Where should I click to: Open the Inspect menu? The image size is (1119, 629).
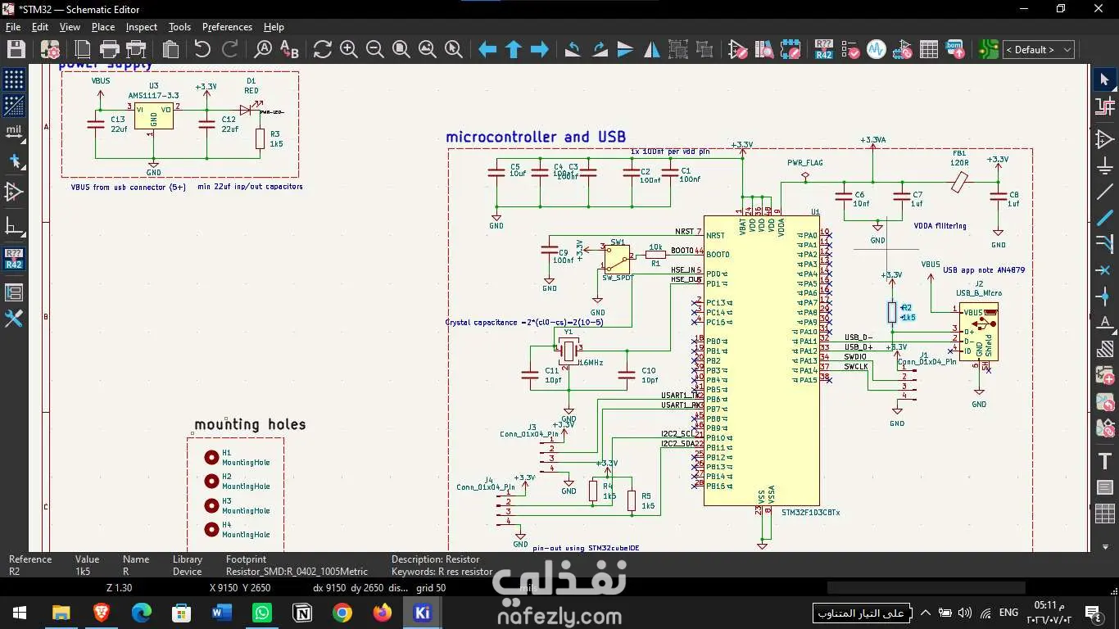[142, 27]
